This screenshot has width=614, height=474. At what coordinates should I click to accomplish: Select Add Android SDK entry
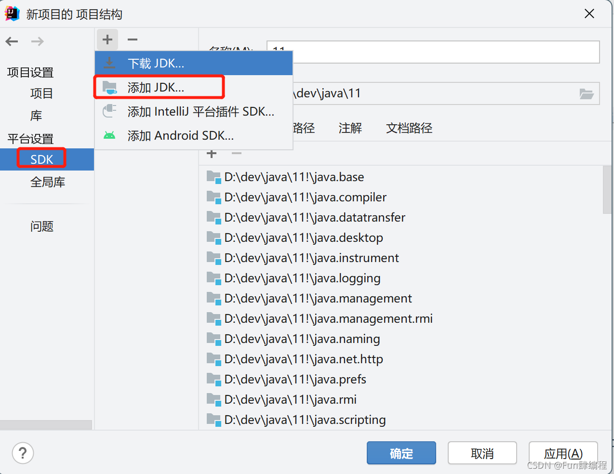click(x=194, y=135)
